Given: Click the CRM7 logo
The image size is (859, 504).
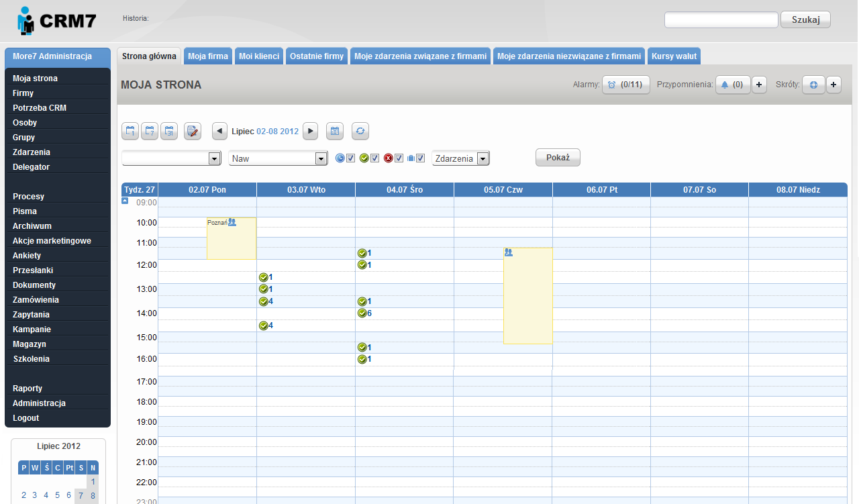Looking at the screenshot, I should [x=57, y=21].
